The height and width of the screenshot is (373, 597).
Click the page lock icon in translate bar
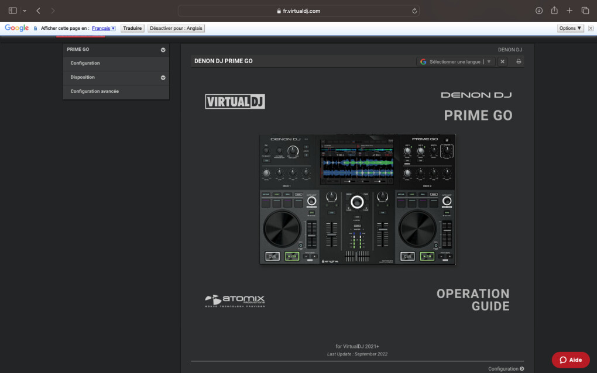[35, 29]
